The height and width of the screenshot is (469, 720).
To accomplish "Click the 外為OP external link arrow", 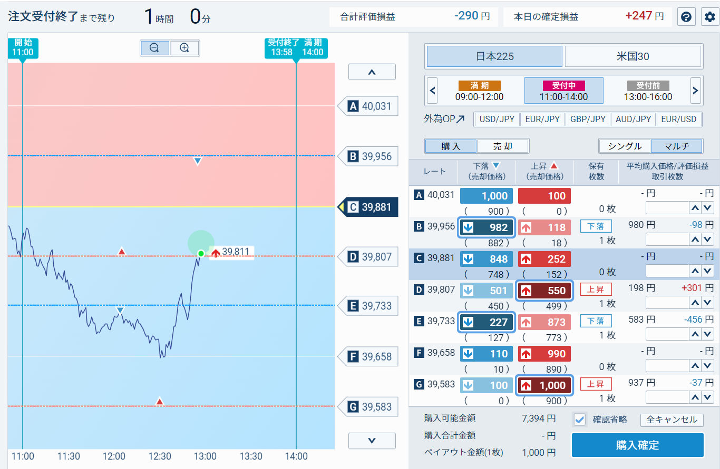I will 460,119.
